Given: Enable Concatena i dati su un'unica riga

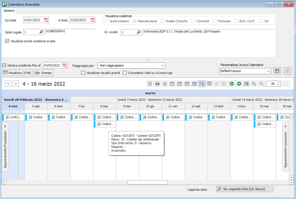Looking at the screenshot, I should point(125,73).
